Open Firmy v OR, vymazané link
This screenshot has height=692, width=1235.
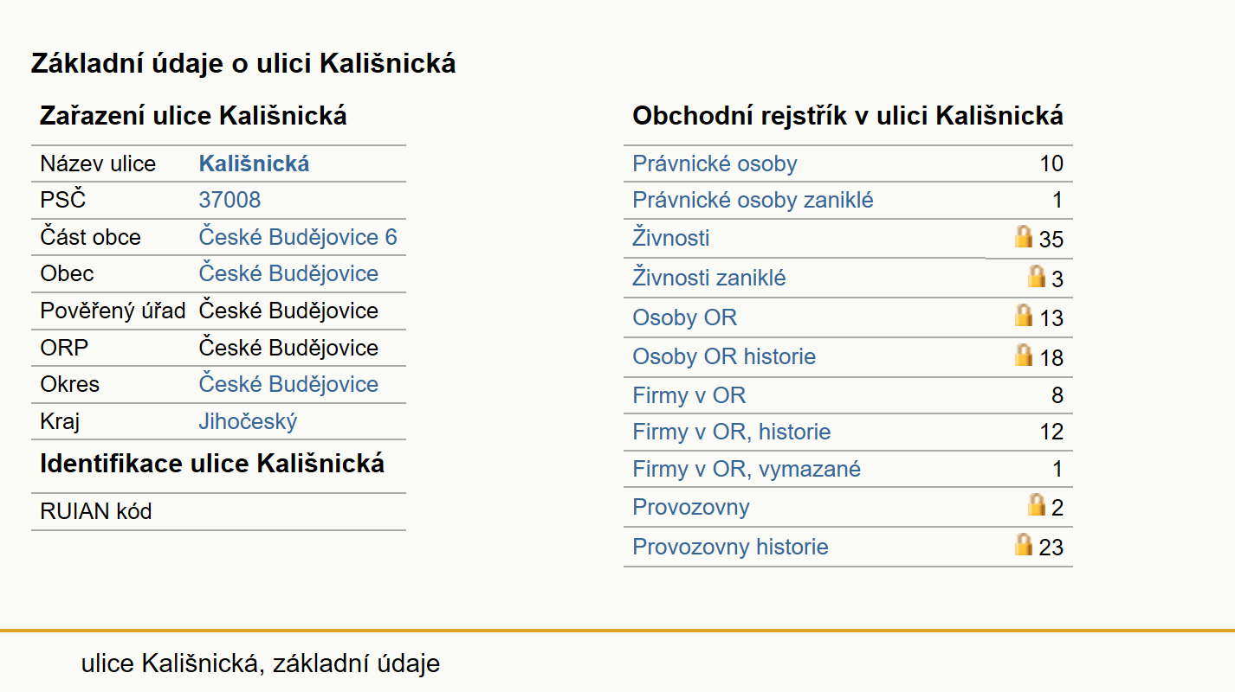pos(747,470)
